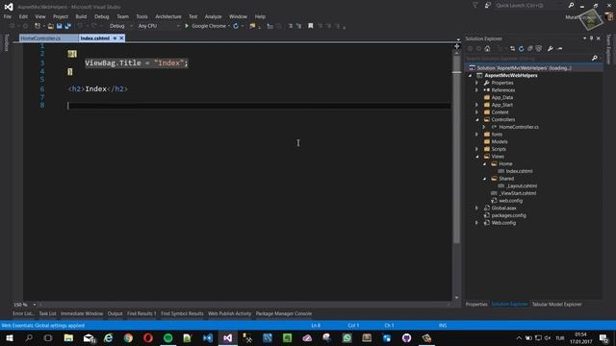Click the Save button in the toolbar
Screen dimensions: 616x346
pyautogui.click(x=60, y=26)
